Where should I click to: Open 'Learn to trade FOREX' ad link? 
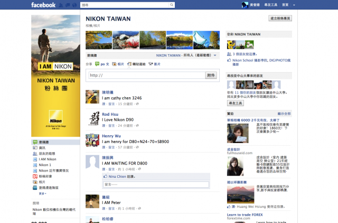tap(245, 215)
